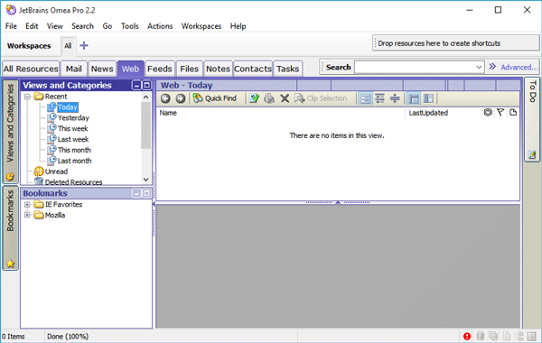The image size is (542, 343).
Task: Expand the Mozilla bookmarks folder
Action: point(27,215)
